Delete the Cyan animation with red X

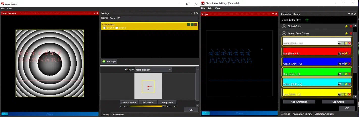tap(349, 94)
